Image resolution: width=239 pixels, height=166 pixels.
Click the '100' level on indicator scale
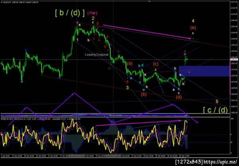coord(231,118)
